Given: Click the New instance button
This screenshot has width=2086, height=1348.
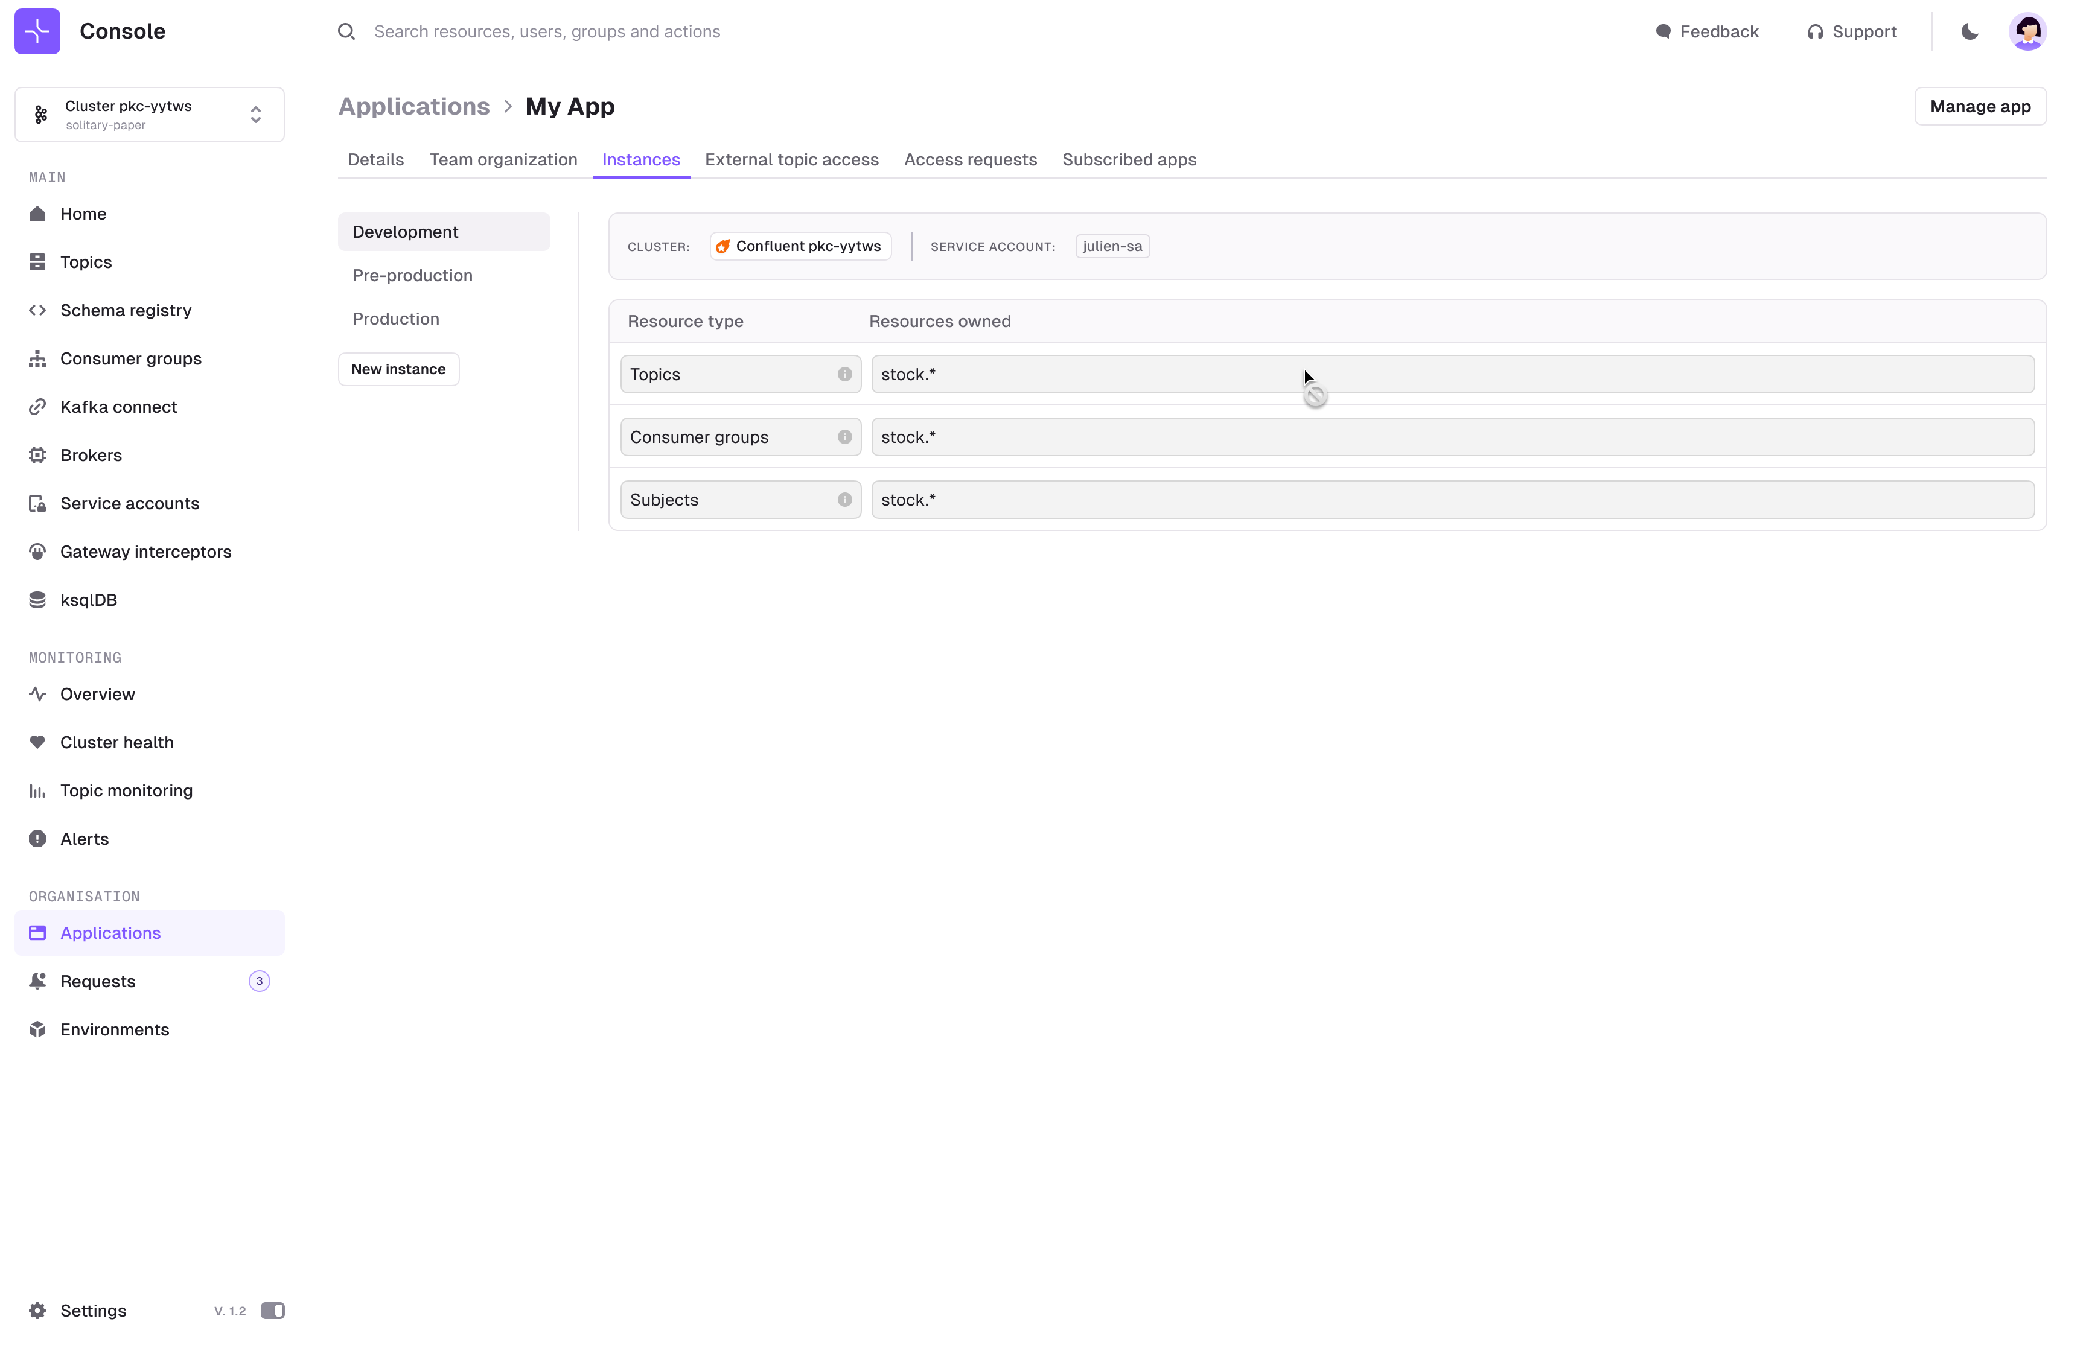Looking at the screenshot, I should (x=398, y=368).
